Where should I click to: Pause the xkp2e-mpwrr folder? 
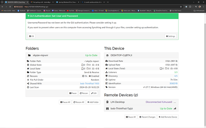[x=73, y=93]
